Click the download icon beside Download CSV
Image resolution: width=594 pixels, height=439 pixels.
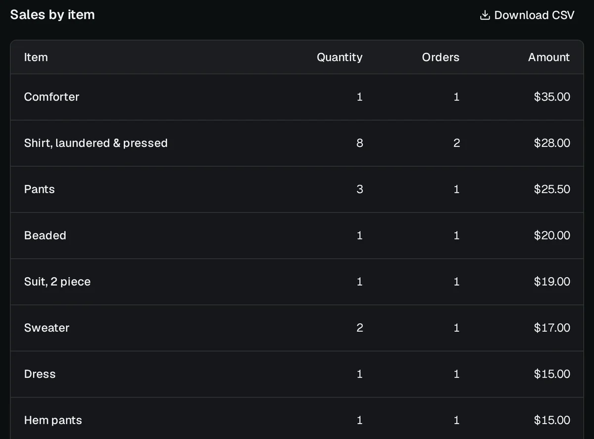click(485, 15)
